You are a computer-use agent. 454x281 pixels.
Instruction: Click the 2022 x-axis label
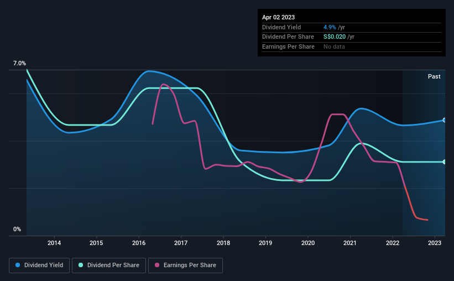(x=392, y=243)
